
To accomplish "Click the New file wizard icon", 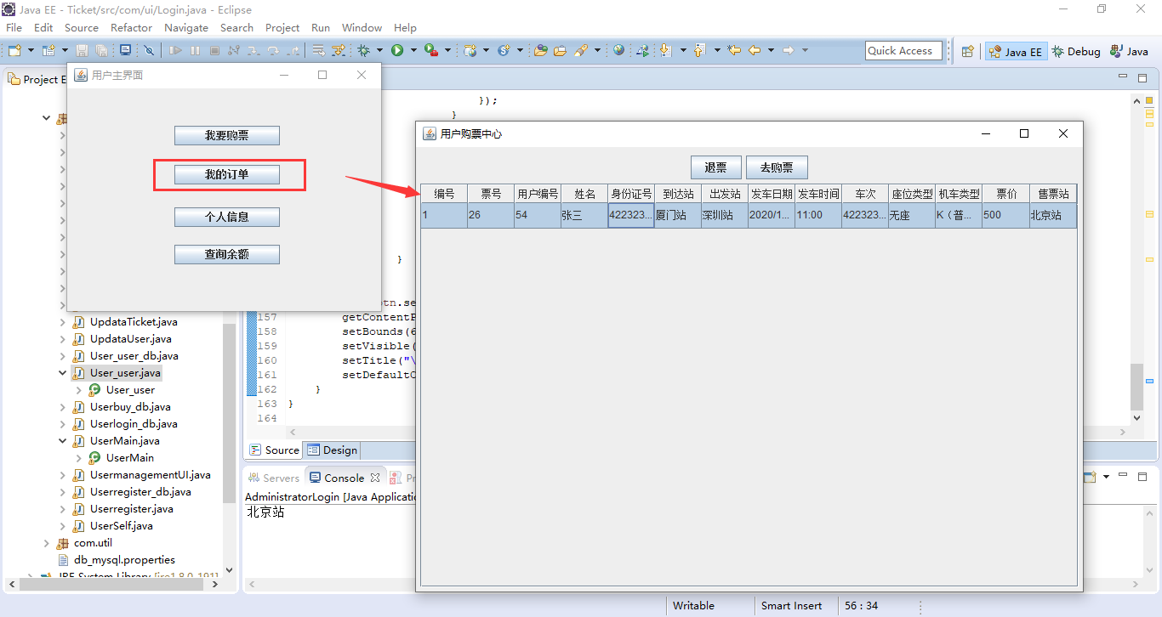I will click(x=14, y=51).
